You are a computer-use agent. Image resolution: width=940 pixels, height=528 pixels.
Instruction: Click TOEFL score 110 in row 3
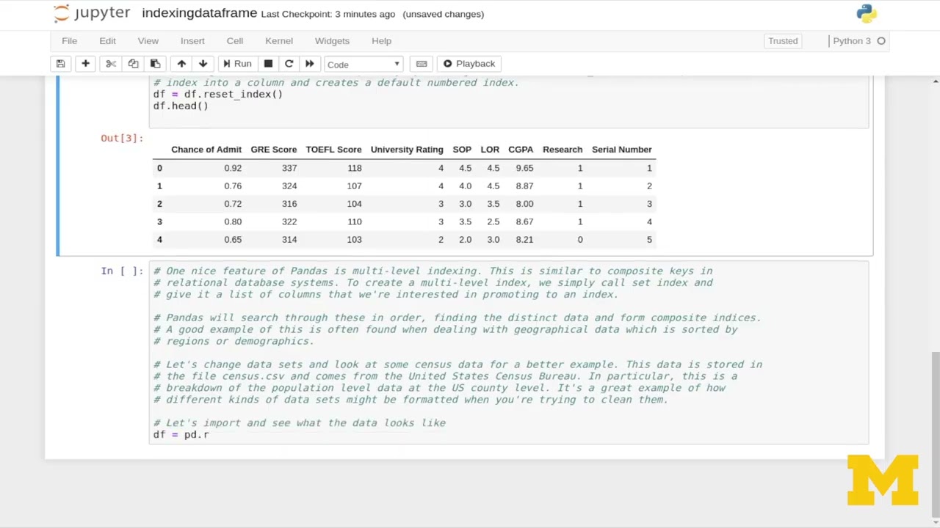pos(355,221)
